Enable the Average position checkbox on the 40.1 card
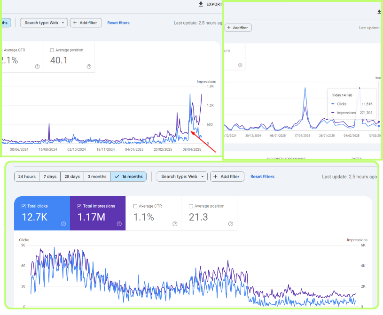This screenshot has height=315, width=383. point(52,50)
